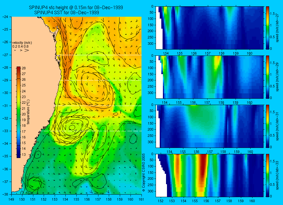Screen dimensions: 283x205
Task: Click the title line "SPINUP4 sfc height @ 0.15m for 08-Dec-1999"
Action: (76, 8)
